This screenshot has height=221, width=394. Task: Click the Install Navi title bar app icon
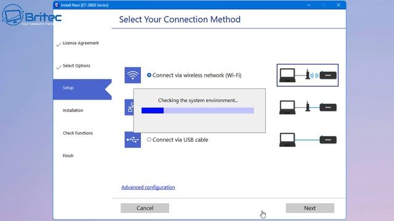point(57,5)
